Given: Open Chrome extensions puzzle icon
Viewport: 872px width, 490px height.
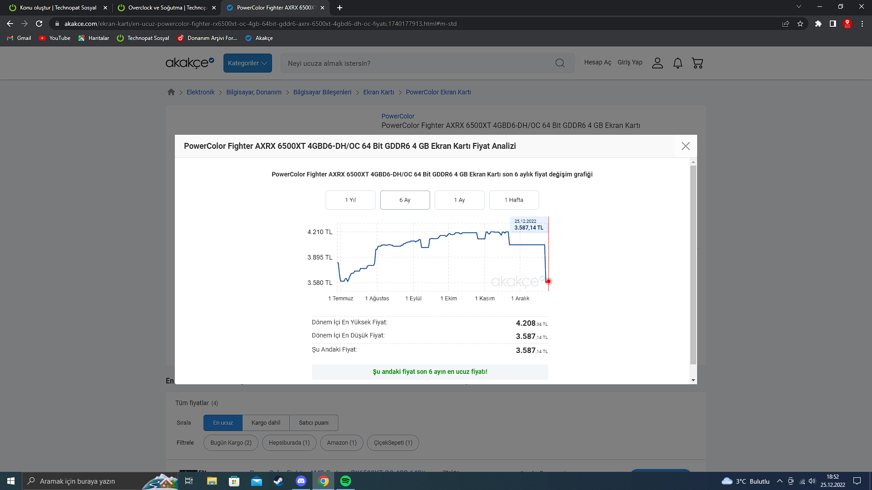Looking at the screenshot, I should click(818, 24).
